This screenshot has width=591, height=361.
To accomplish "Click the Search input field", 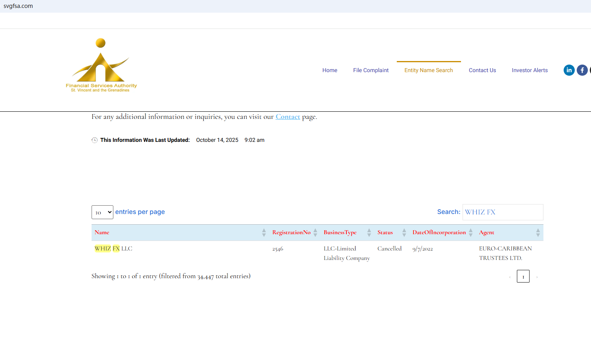I will 503,212.
